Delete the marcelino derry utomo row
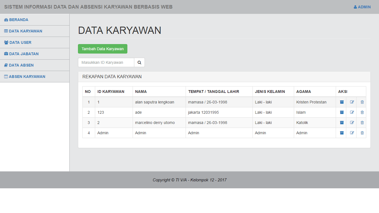Image resolution: width=379 pixels, height=213 pixels. click(362, 123)
